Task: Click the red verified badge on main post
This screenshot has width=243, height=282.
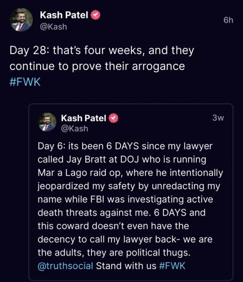Action: point(96,15)
